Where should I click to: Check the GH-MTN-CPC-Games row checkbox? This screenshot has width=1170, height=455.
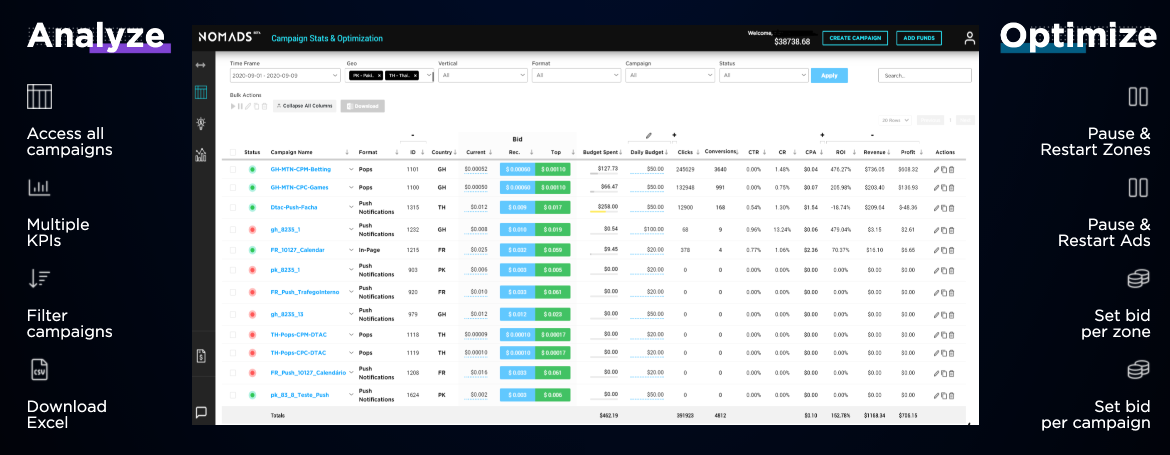(x=233, y=187)
